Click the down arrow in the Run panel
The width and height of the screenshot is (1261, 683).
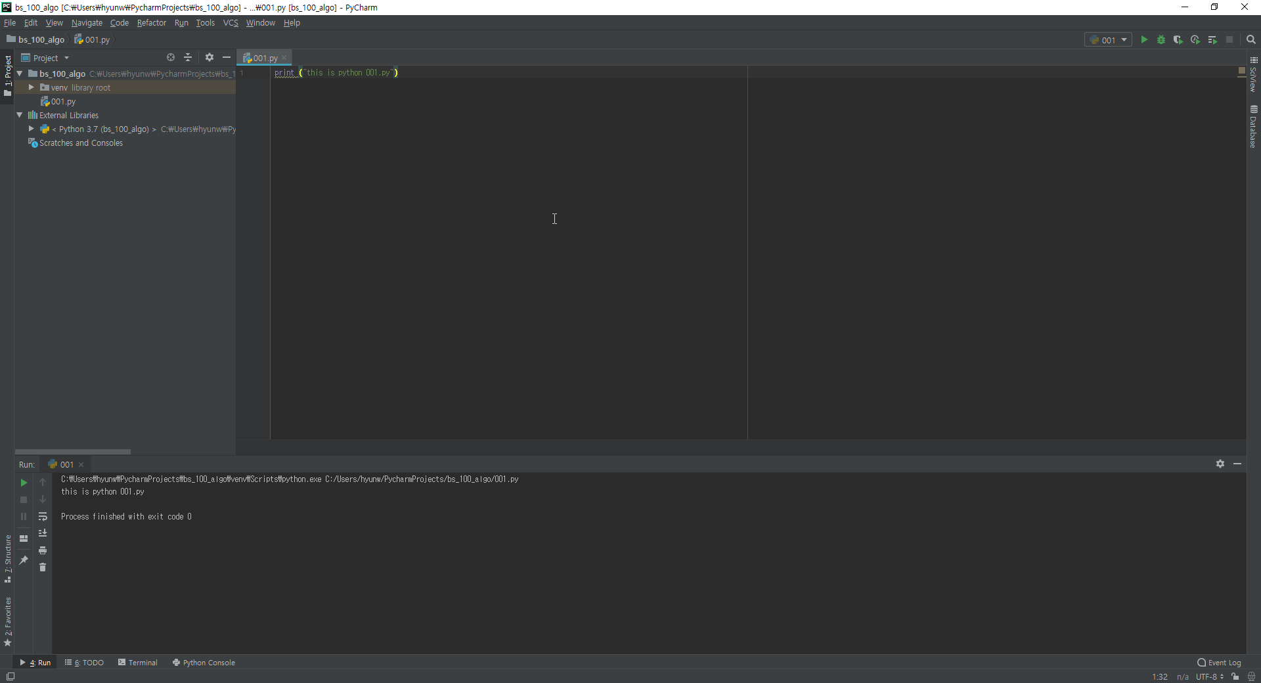(x=43, y=500)
